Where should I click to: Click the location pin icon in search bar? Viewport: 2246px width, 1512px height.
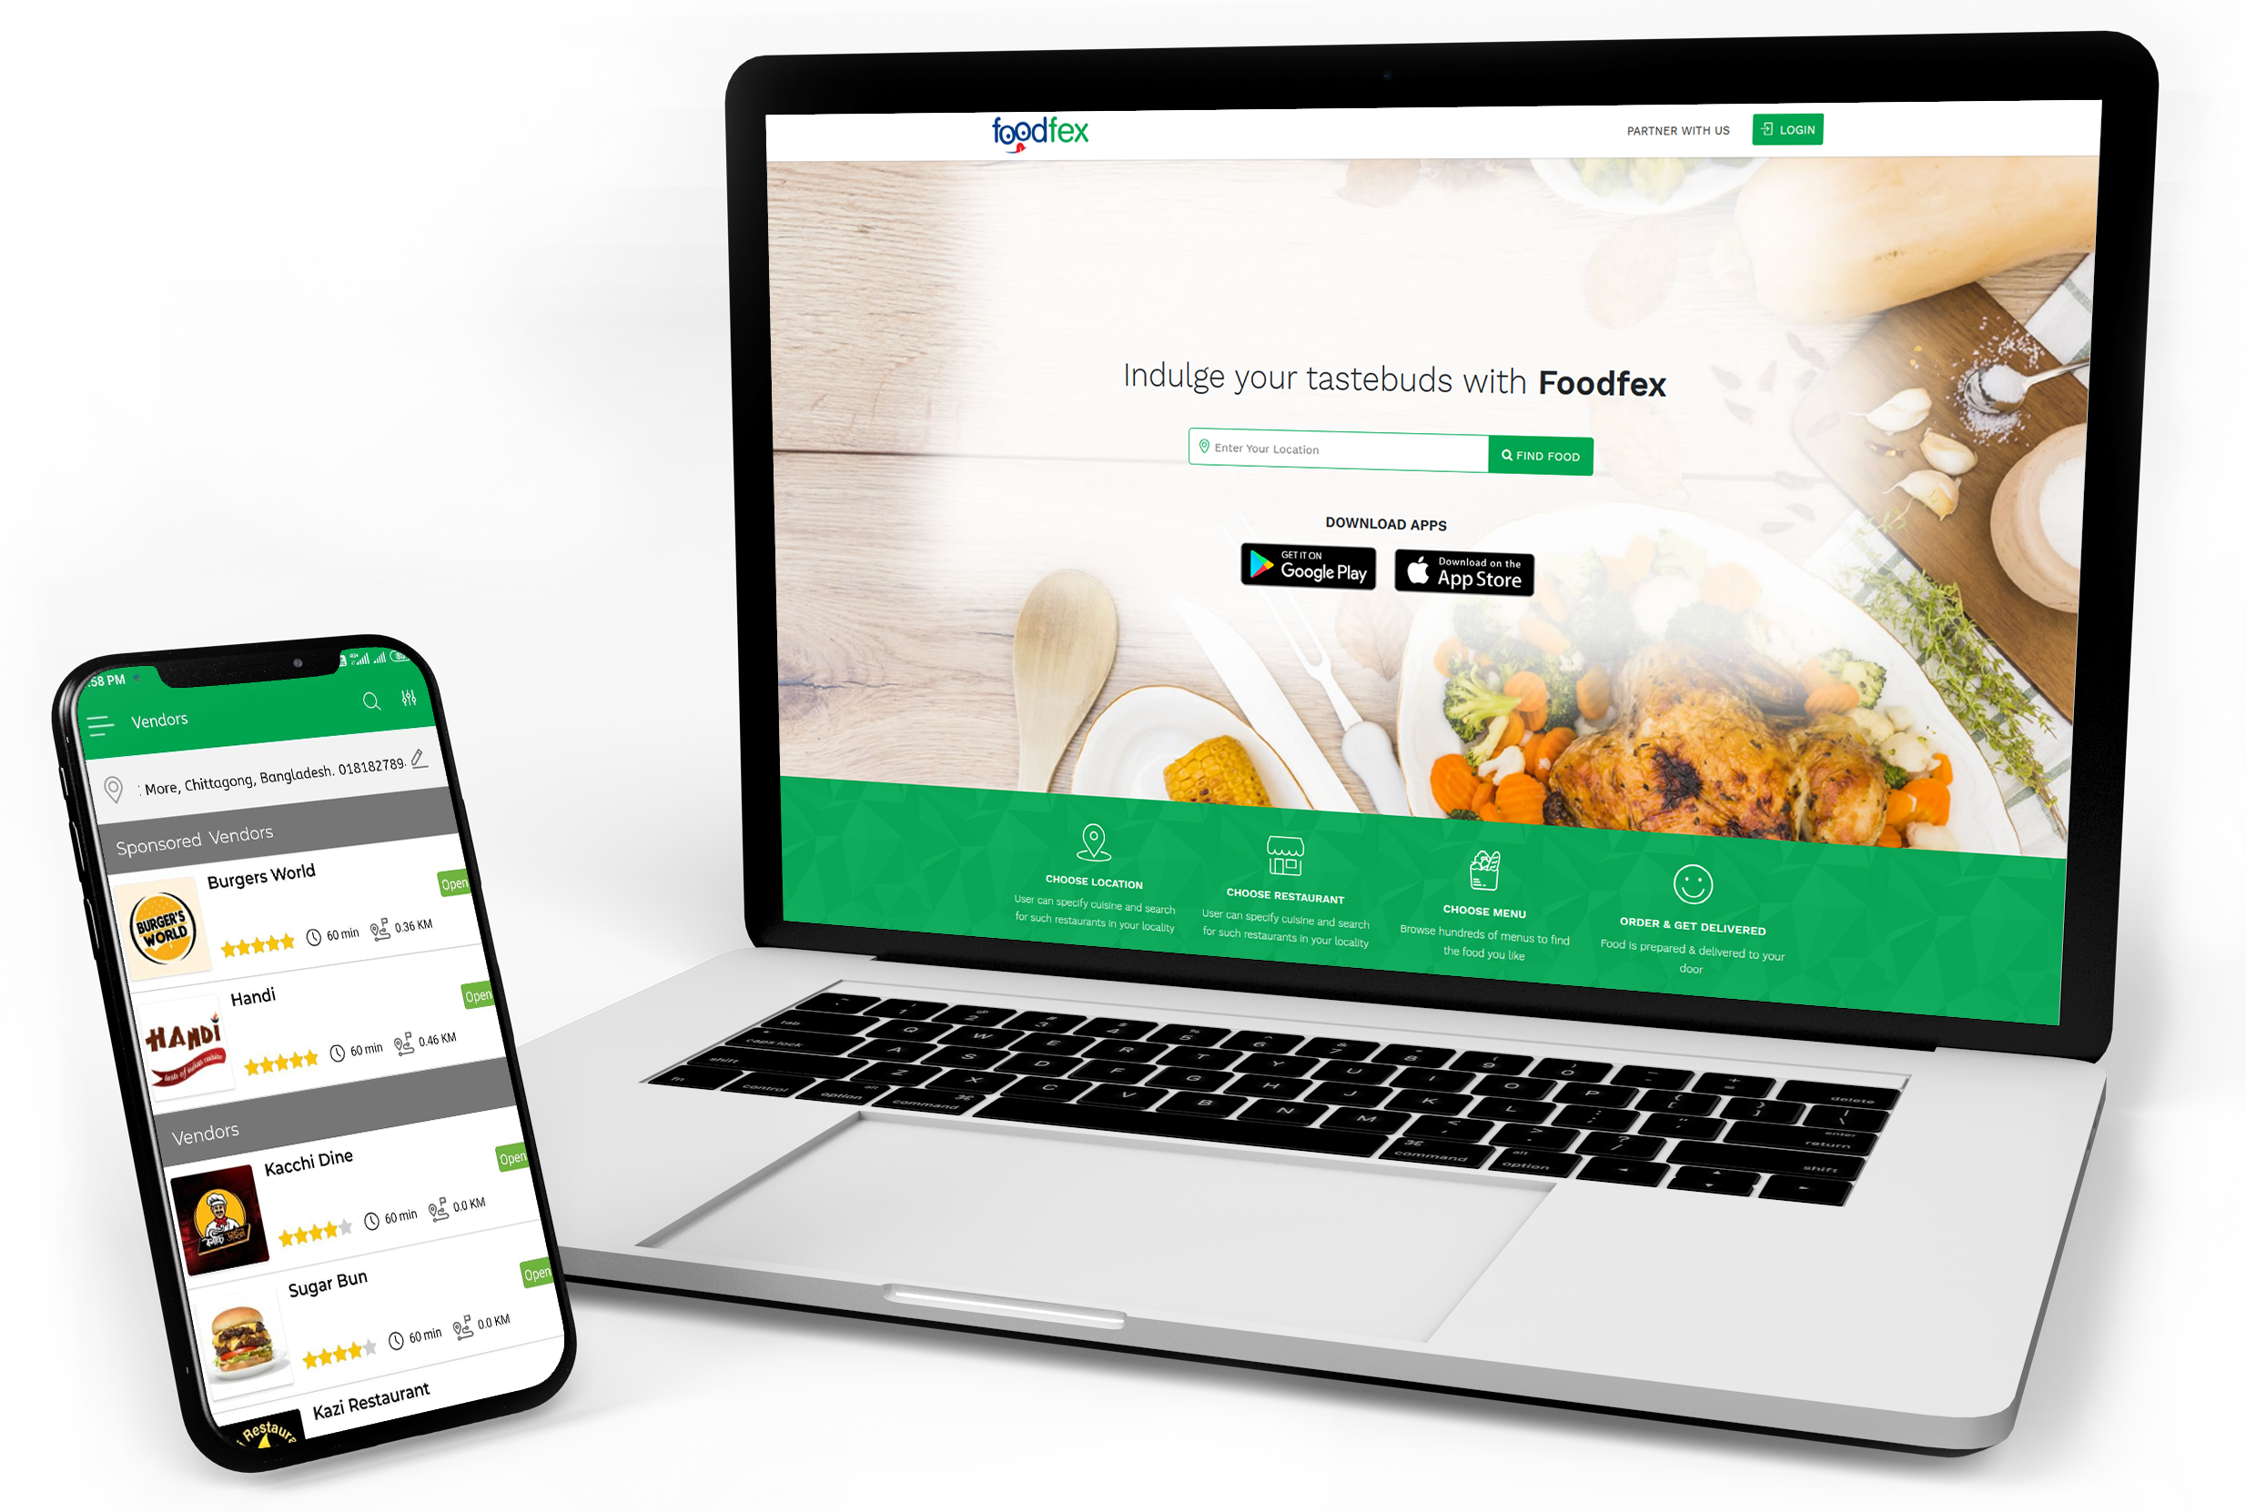[1205, 450]
